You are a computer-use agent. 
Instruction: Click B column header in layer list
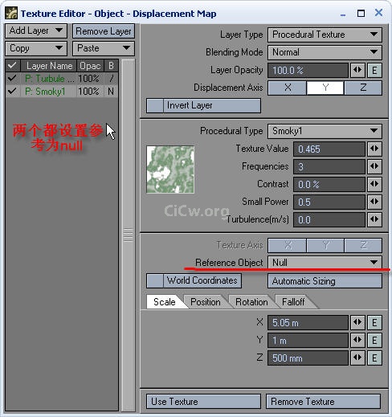pyautogui.click(x=111, y=66)
